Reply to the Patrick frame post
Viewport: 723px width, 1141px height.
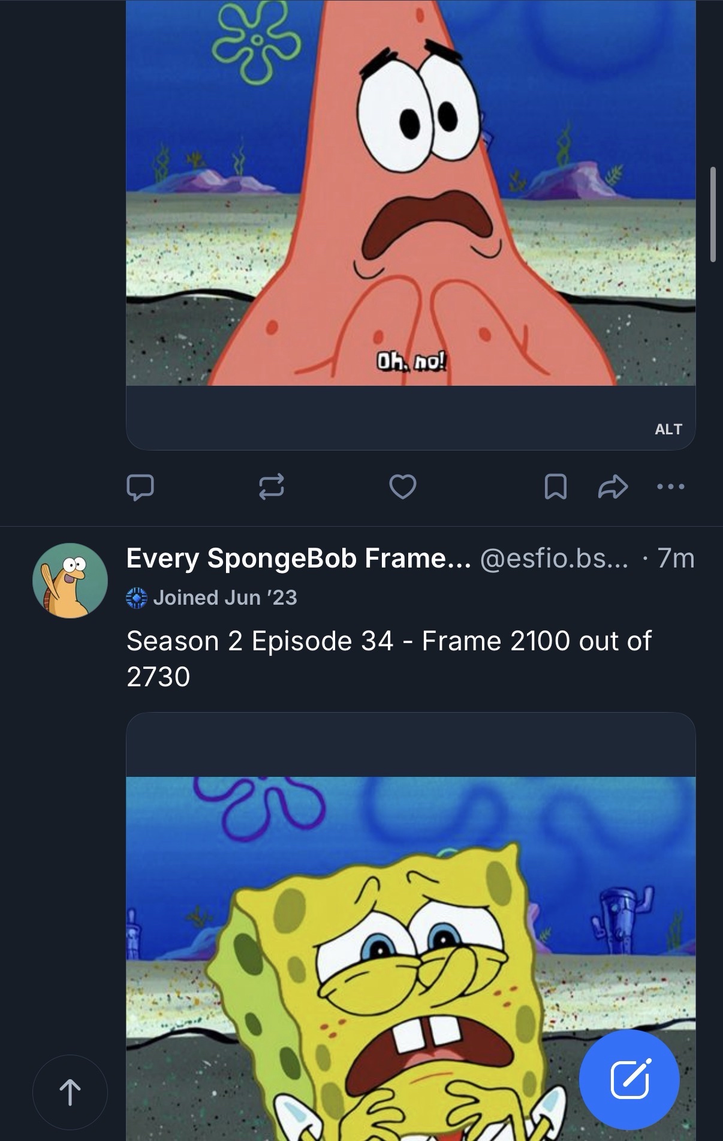[140, 487]
